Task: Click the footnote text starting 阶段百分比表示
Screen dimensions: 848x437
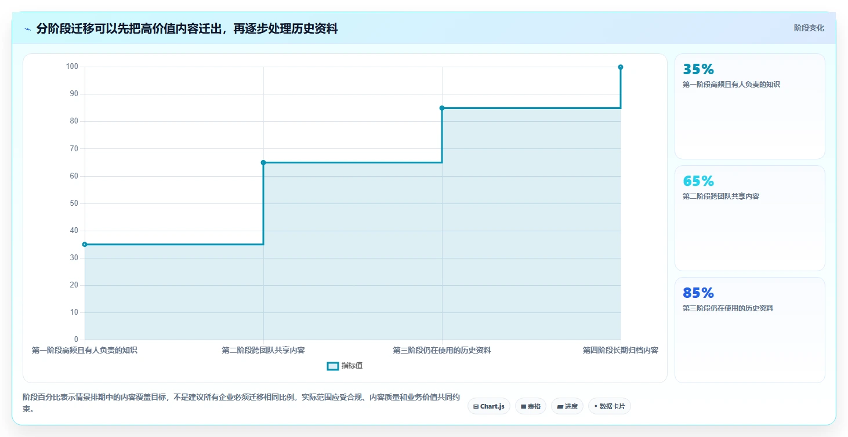Action: pyautogui.click(x=241, y=403)
